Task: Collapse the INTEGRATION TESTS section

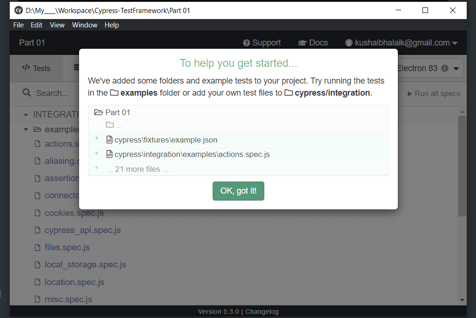Action: point(26,115)
